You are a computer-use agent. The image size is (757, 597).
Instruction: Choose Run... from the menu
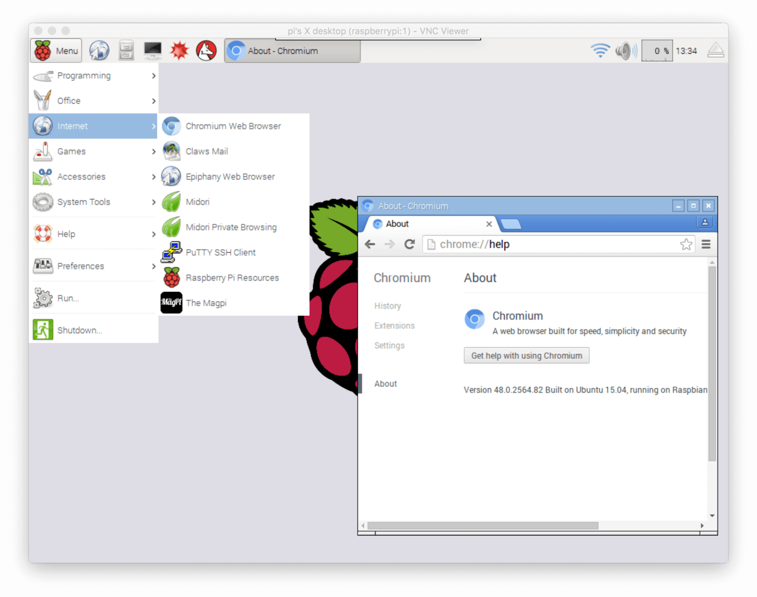tap(94, 298)
